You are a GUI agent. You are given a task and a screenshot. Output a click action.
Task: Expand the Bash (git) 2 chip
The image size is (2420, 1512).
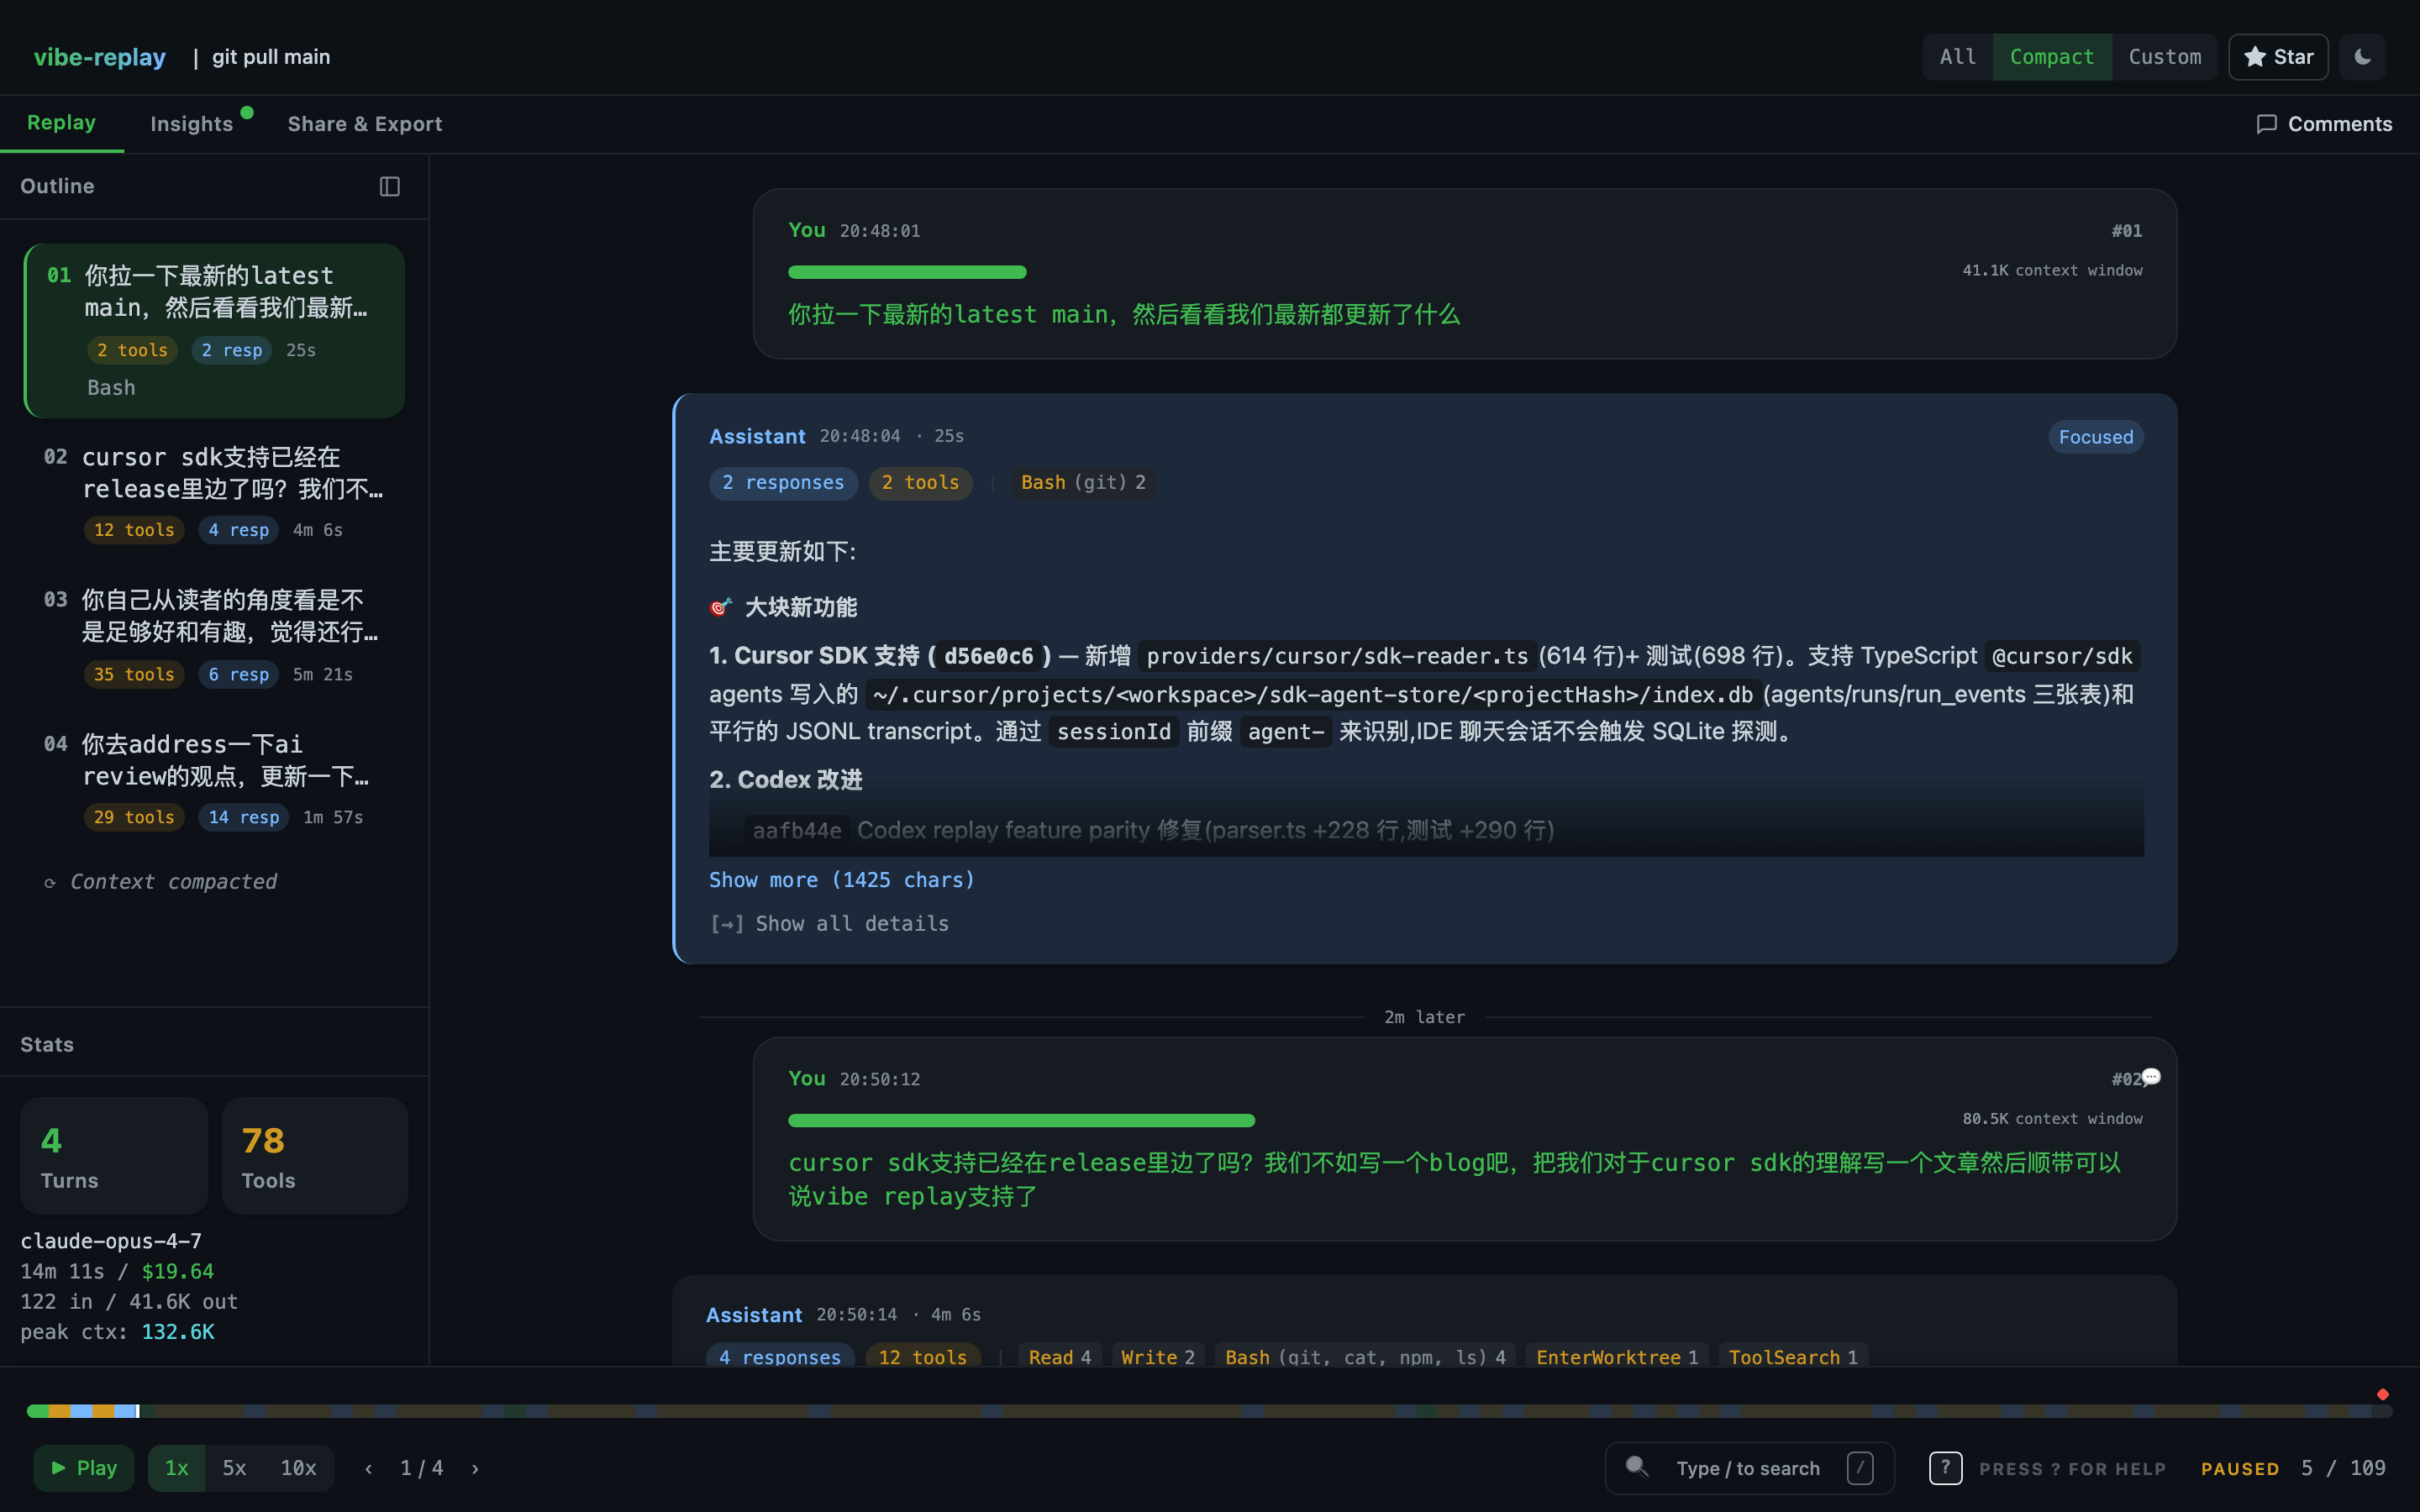1083,483
